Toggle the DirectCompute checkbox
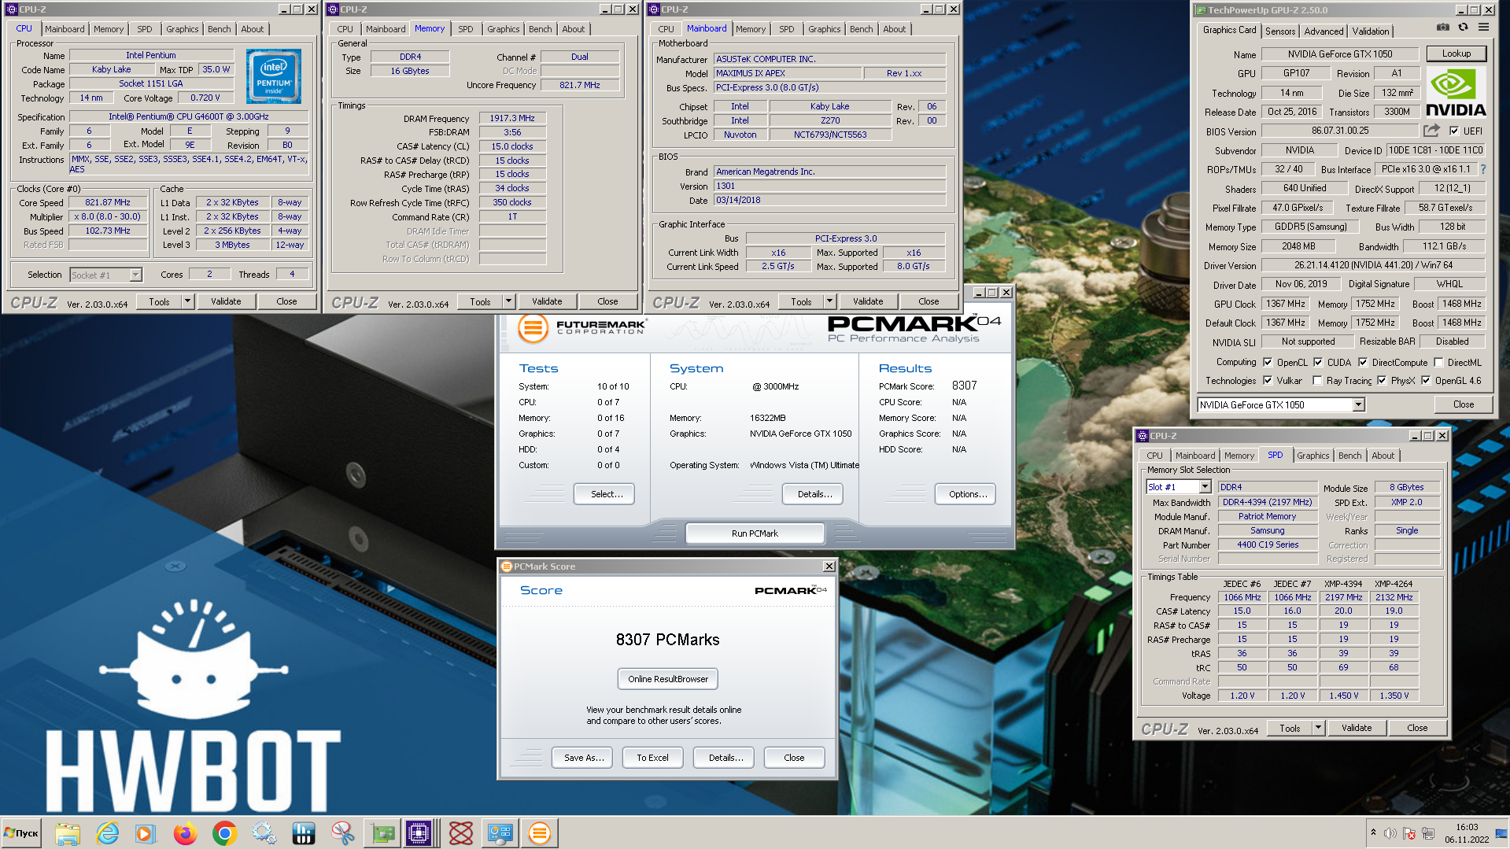Viewport: 1510px width, 849px height. click(1363, 363)
